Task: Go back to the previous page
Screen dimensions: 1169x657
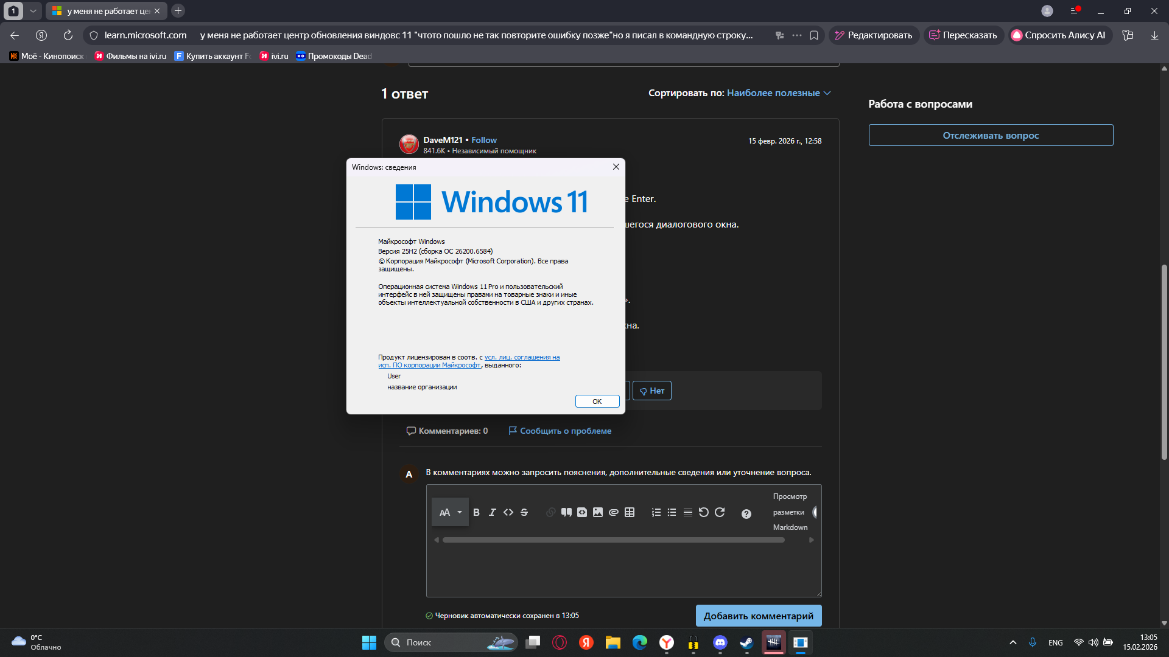Action: [15, 35]
